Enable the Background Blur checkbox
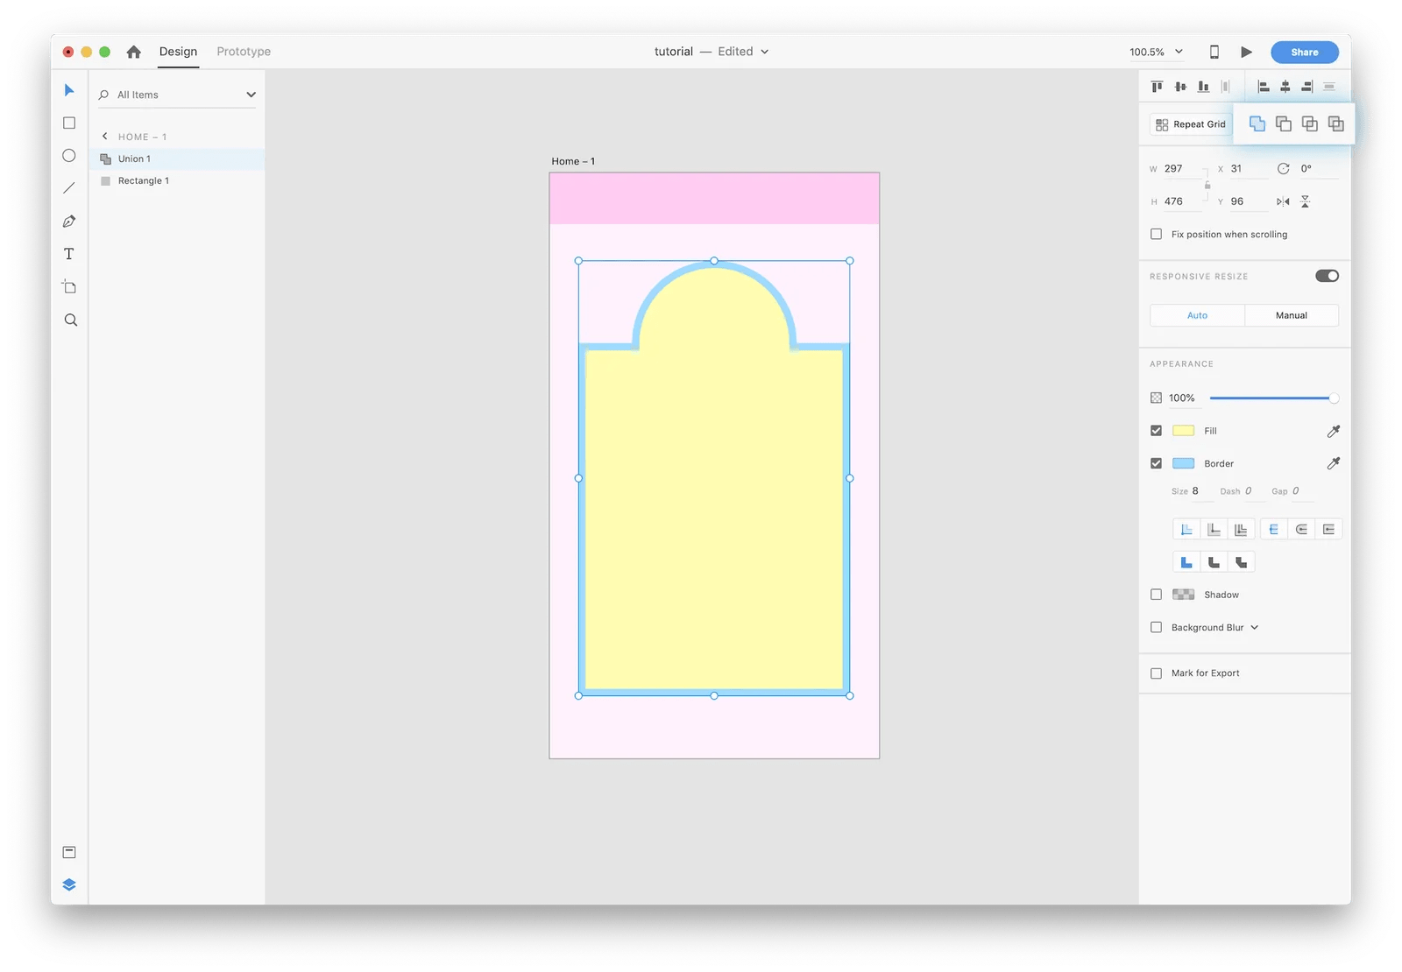1402x972 pixels. tap(1157, 627)
